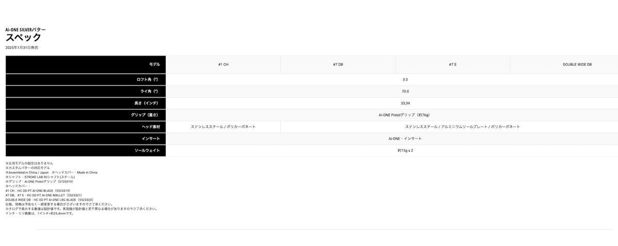
Task: Click the note 'カスタムパターの対応モデル'
Action: [28, 168]
